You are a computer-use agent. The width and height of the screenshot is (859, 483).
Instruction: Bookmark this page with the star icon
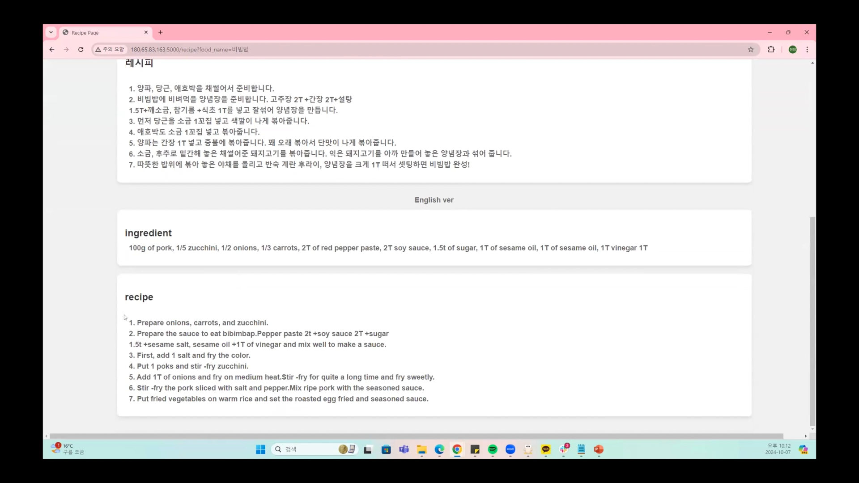click(751, 50)
